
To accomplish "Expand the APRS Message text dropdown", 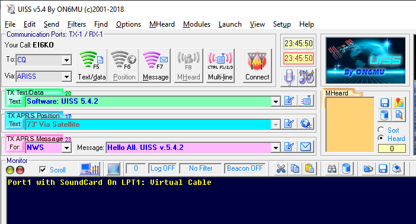I will tap(276, 148).
